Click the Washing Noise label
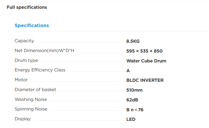Viewport: 209px width, 128px height. pos(31,99)
